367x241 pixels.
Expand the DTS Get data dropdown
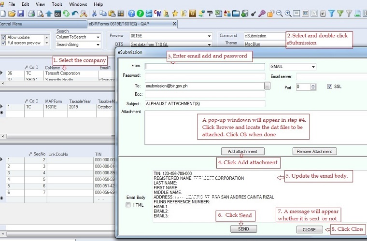click(209, 44)
